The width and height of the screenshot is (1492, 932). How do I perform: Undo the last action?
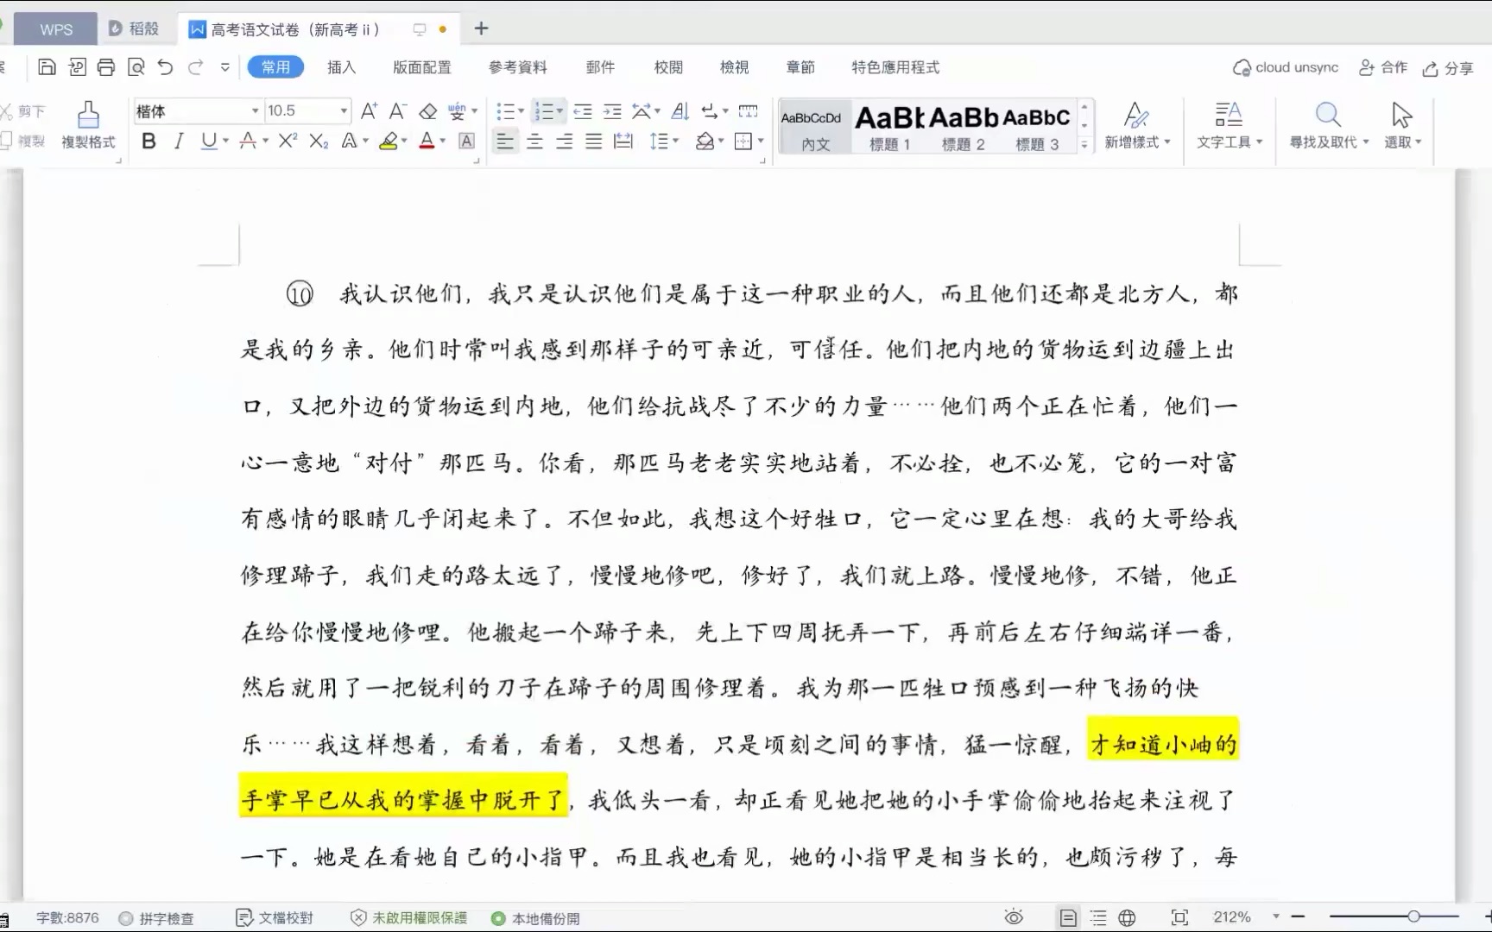pos(165,67)
